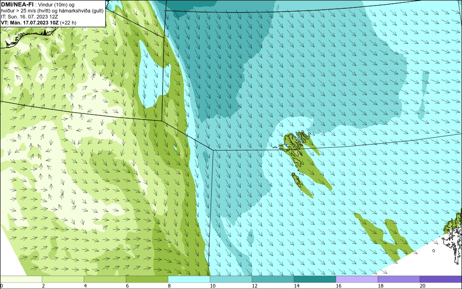The image size is (462, 289).
Task: Click the 6-8 m/s olive green legend swatch
Action: [147, 279]
